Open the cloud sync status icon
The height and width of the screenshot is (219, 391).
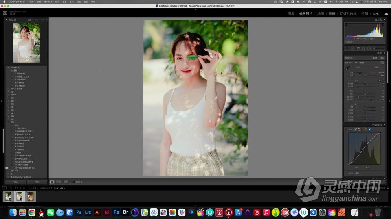pyautogui.click(x=386, y=14)
